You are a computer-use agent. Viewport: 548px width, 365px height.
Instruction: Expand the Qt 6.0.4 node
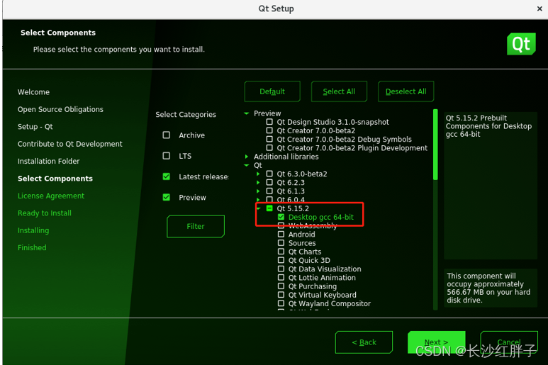pos(258,200)
